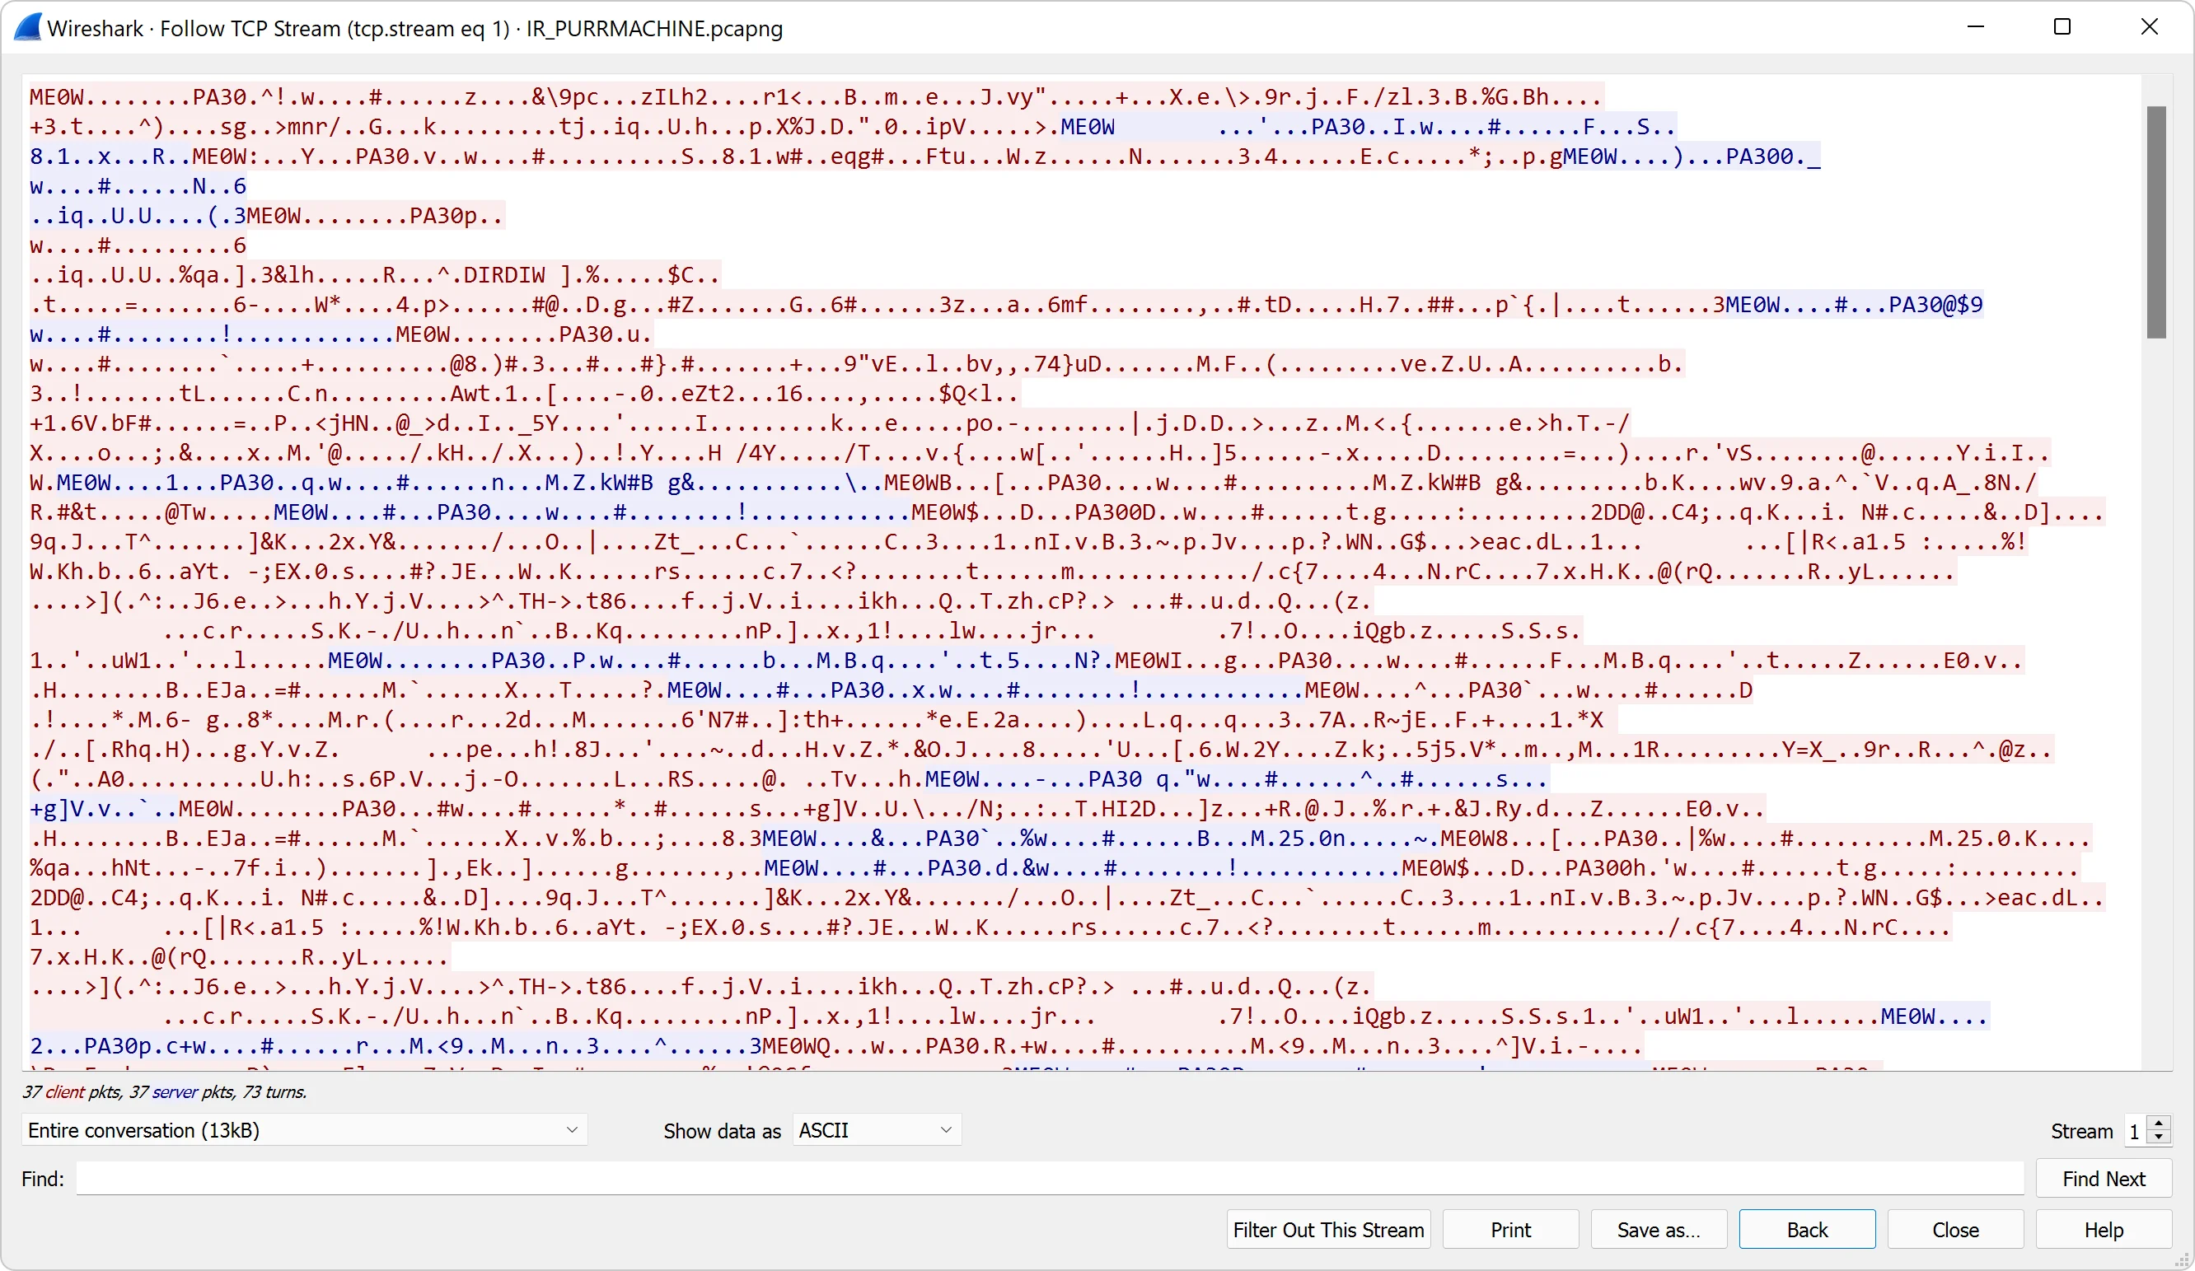The image size is (2195, 1271).
Task: Click the Save as… button
Action: 1659,1229
